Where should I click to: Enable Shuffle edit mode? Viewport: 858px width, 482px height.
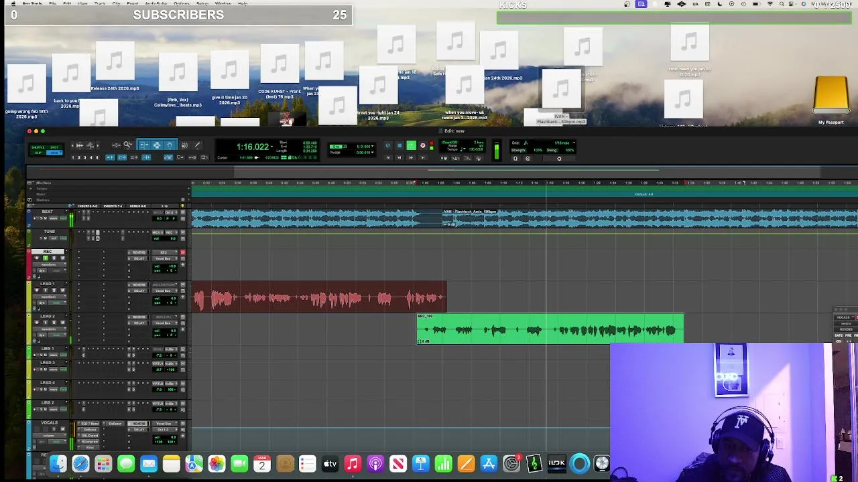coord(38,147)
